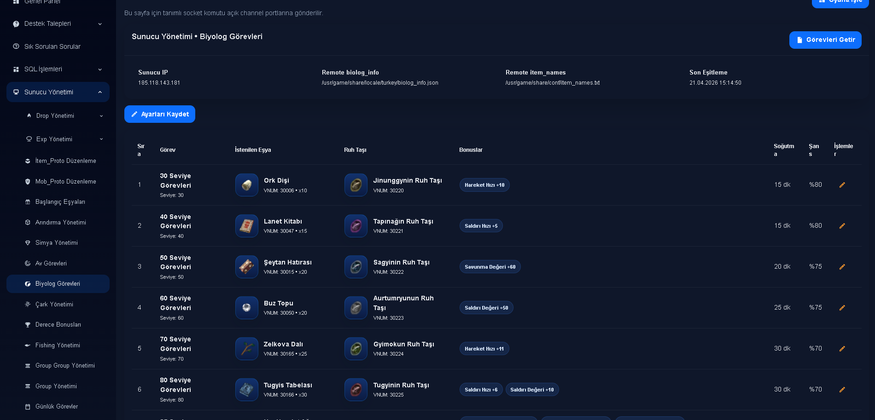Click Jinunggynin Ruh Taşı stone icon
875x420 pixels.
(x=356, y=185)
